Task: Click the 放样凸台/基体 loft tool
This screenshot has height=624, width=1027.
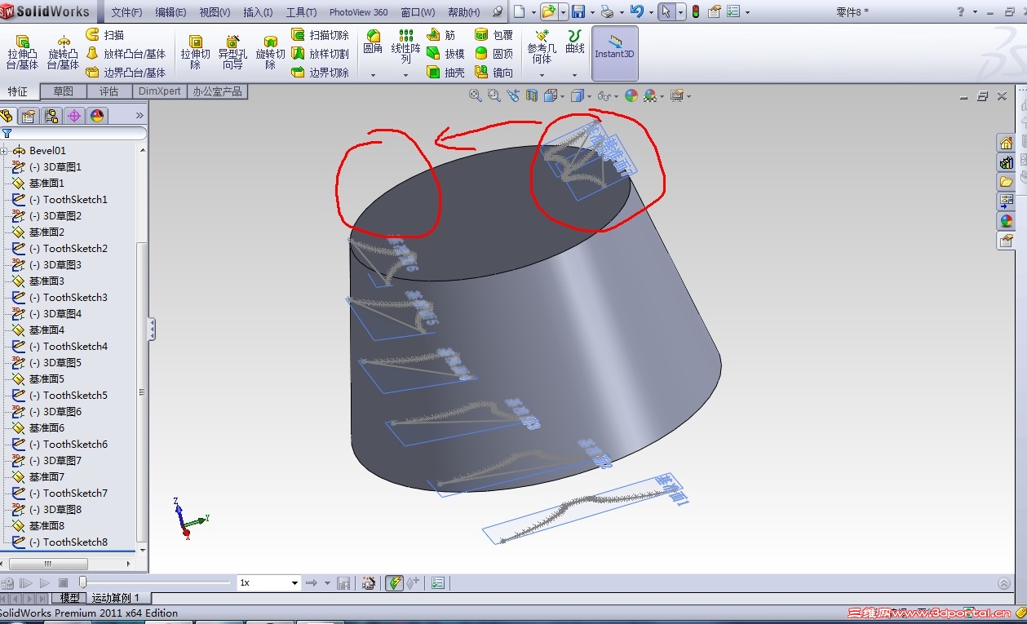Action: click(126, 54)
